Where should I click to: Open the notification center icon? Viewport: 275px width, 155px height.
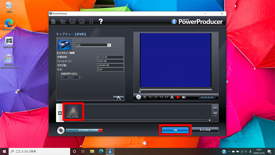pyautogui.click(x=270, y=151)
